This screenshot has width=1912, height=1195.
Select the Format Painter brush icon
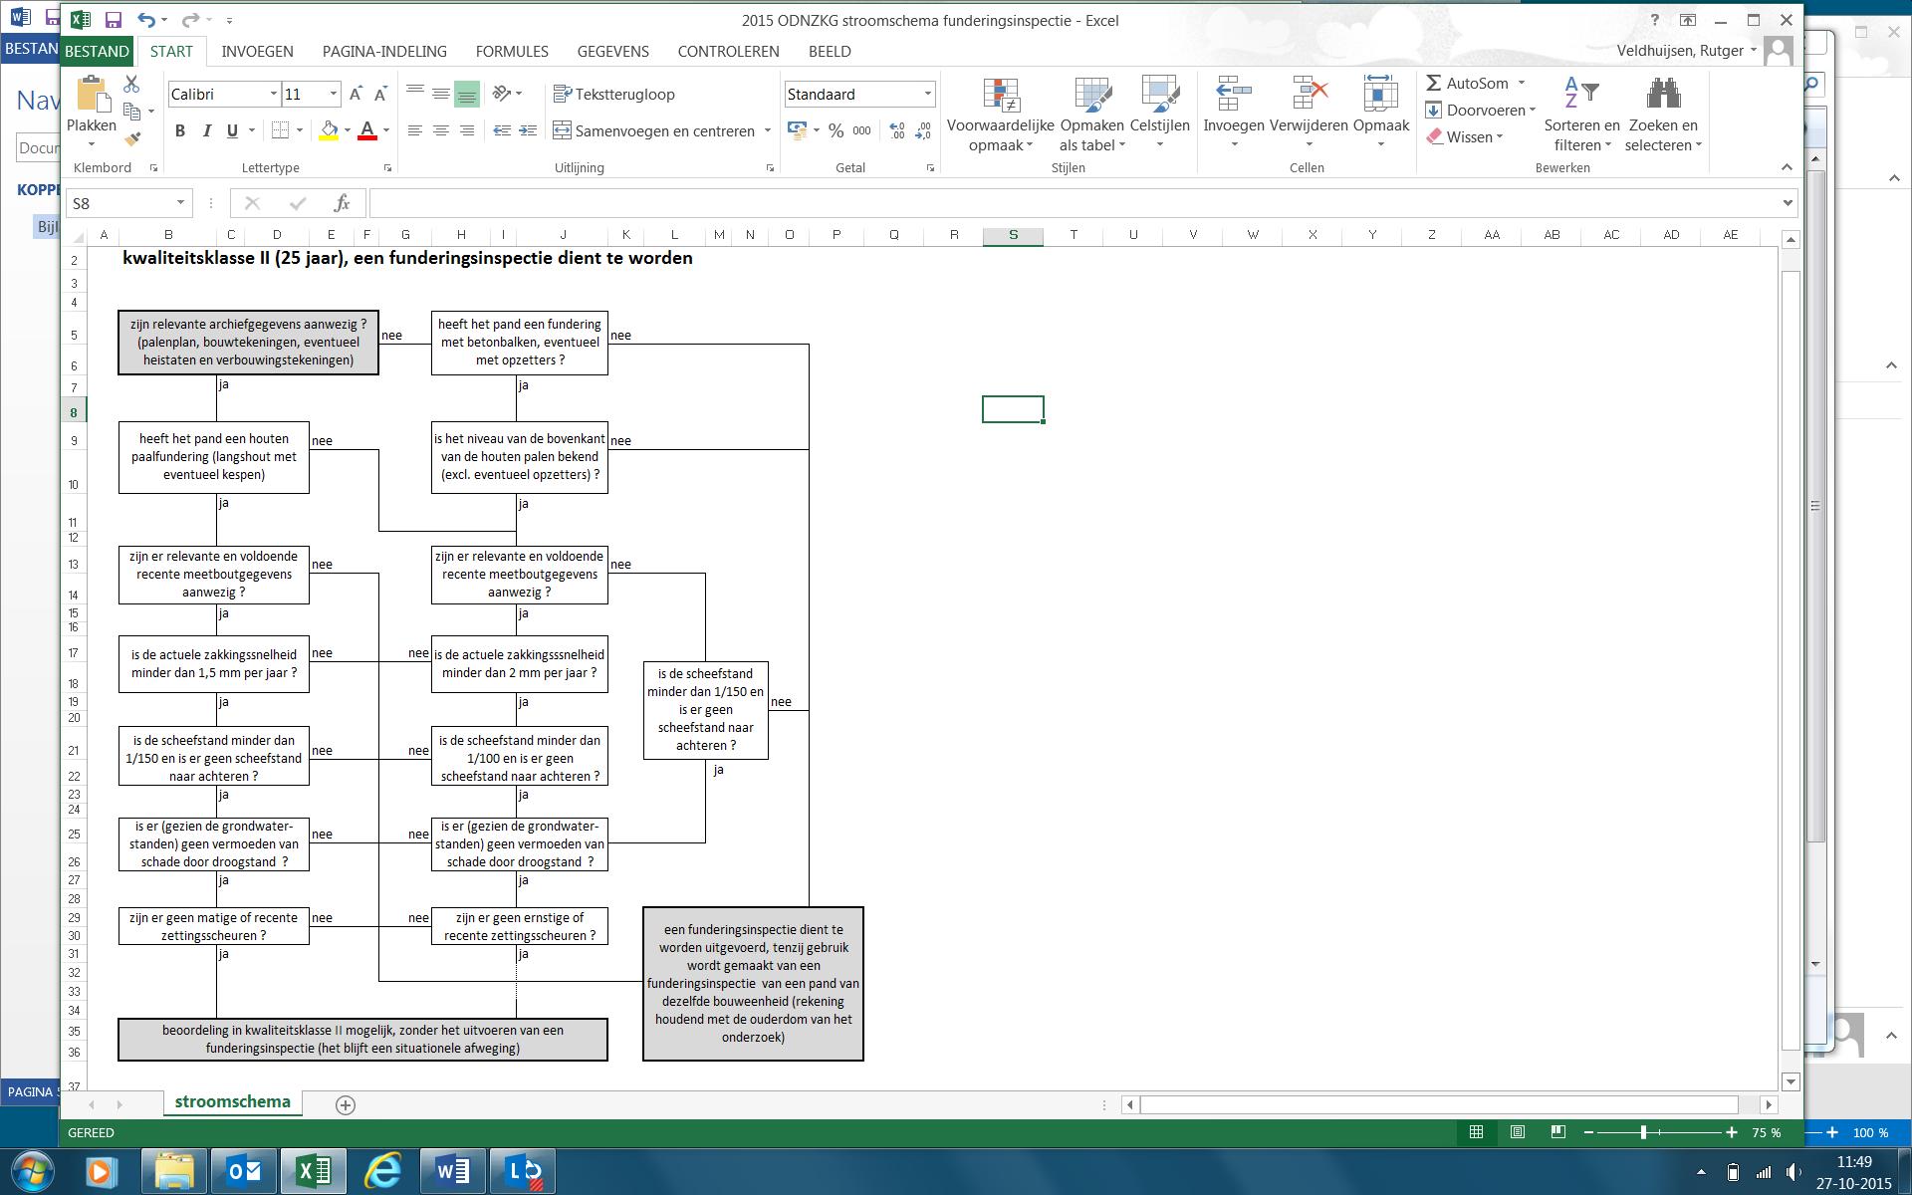pyautogui.click(x=132, y=138)
